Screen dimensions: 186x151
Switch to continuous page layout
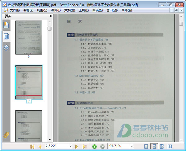154,146
